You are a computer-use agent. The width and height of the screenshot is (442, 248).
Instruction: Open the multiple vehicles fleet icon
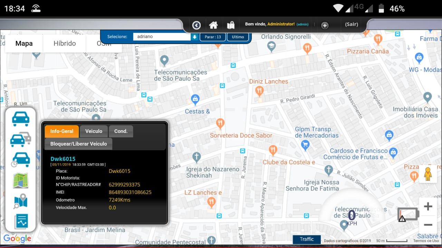tap(21, 139)
